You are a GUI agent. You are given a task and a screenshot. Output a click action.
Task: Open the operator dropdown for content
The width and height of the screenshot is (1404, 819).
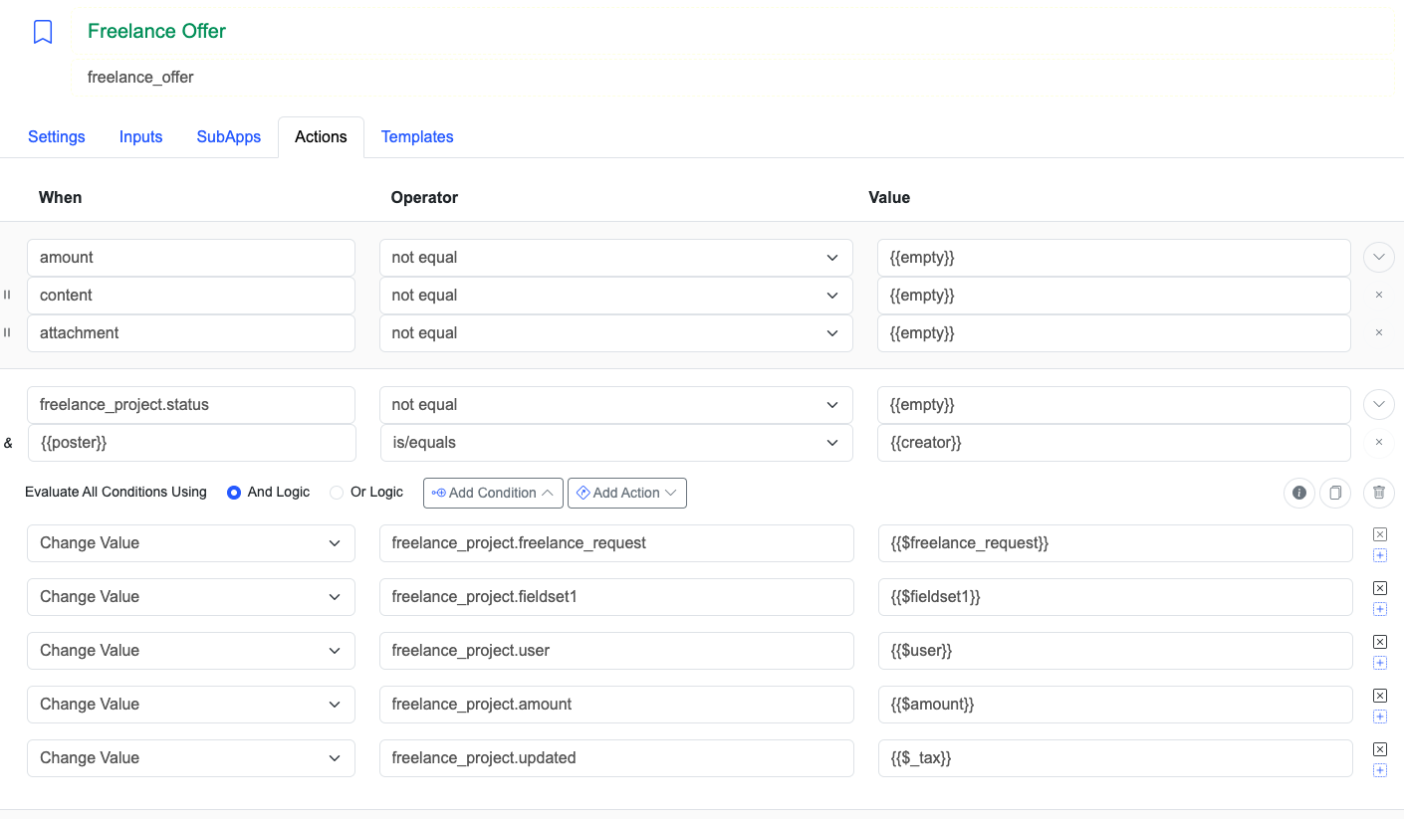[x=616, y=296]
